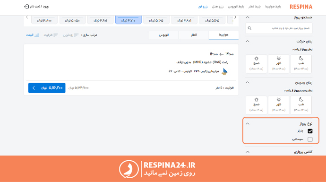The width and height of the screenshot is (326, 182).
Task: Sort results by زودترین
Action: 71,35
